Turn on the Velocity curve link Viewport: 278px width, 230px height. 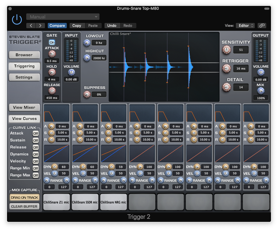pyautogui.click(x=35, y=161)
